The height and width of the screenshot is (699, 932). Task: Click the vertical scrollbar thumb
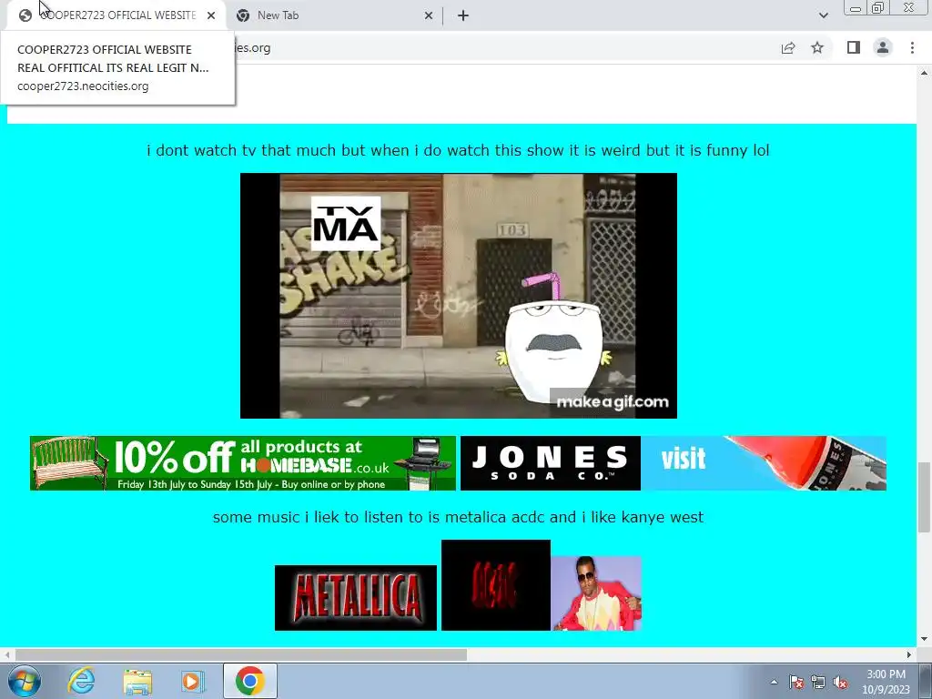click(x=924, y=498)
